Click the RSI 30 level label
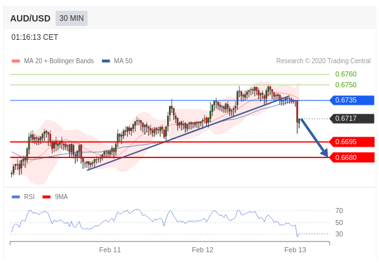This screenshot has width=379, height=263. 339,234
